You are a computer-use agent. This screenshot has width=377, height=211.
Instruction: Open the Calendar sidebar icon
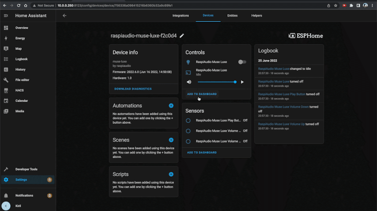pyautogui.click(x=6, y=101)
